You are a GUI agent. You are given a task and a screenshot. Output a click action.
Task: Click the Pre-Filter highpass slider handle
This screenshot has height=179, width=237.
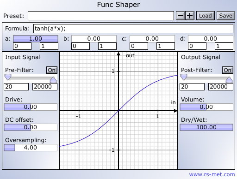point(8,77)
